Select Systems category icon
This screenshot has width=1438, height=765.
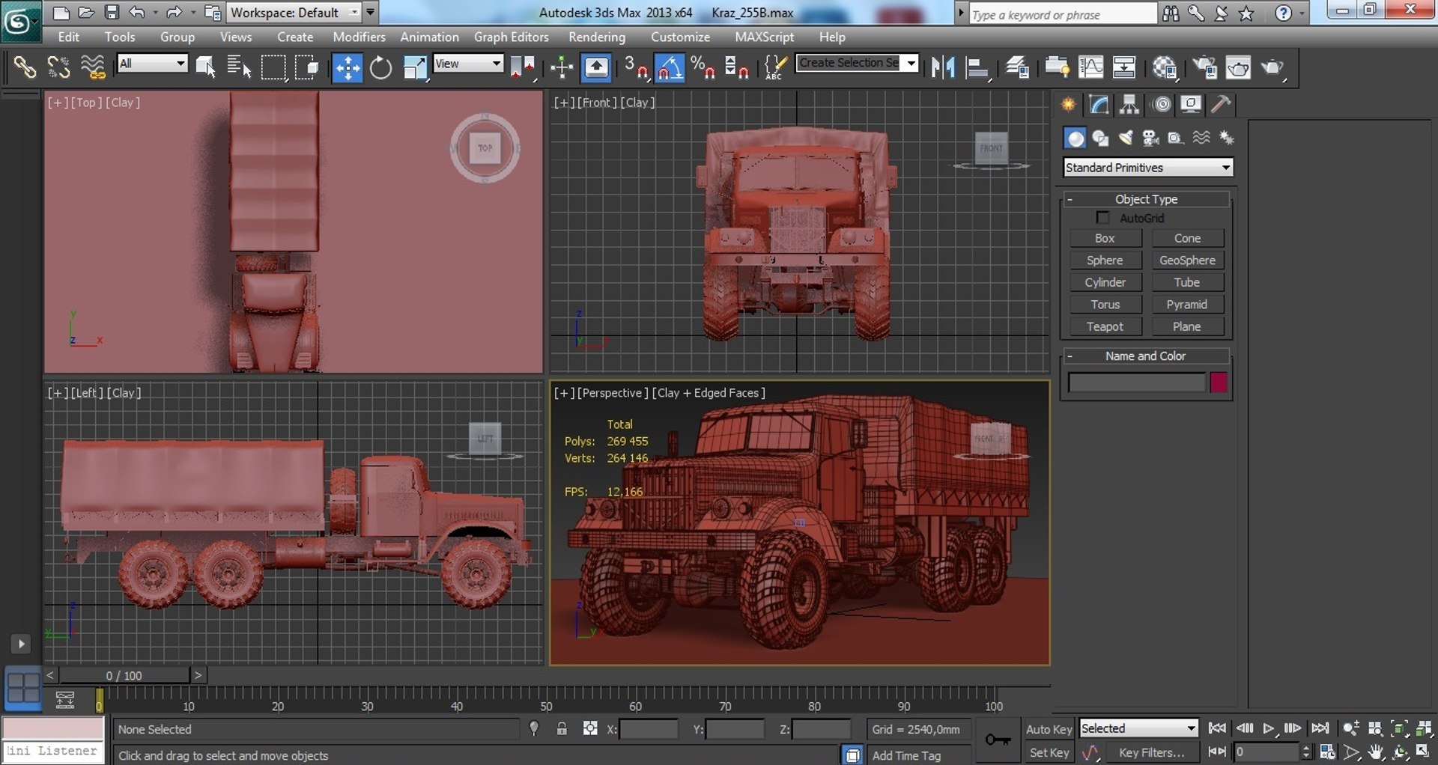1227,138
